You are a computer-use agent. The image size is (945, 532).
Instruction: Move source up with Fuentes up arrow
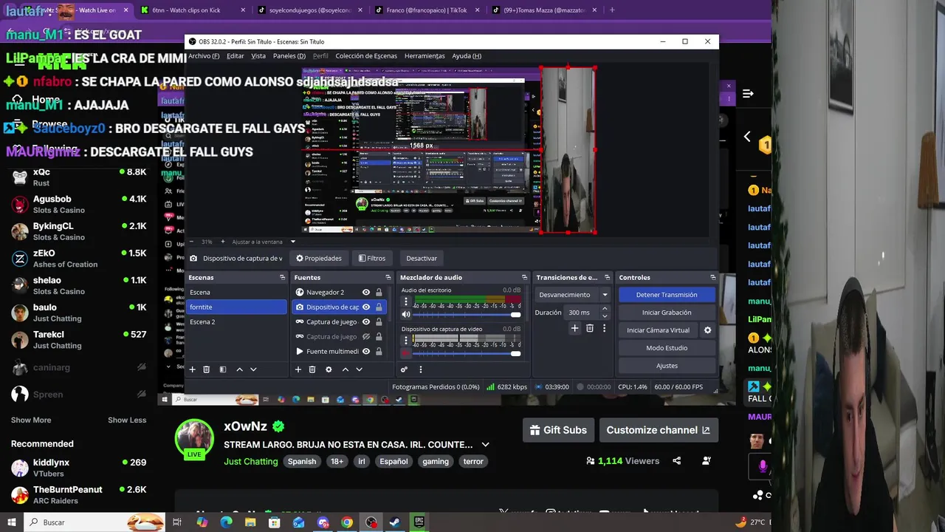pyautogui.click(x=345, y=369)
